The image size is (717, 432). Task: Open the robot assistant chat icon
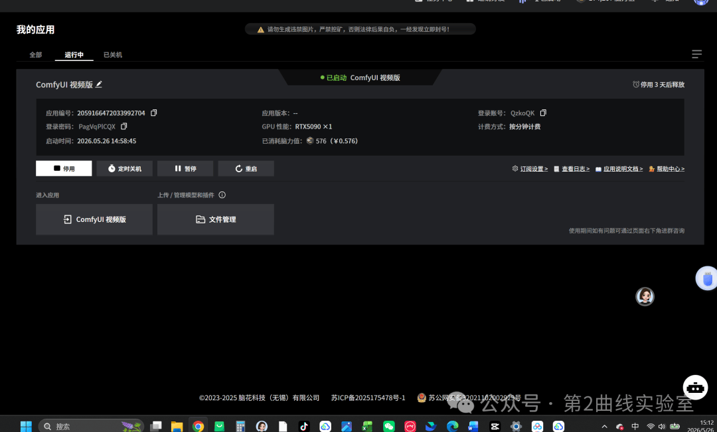[x=695, y=388]
